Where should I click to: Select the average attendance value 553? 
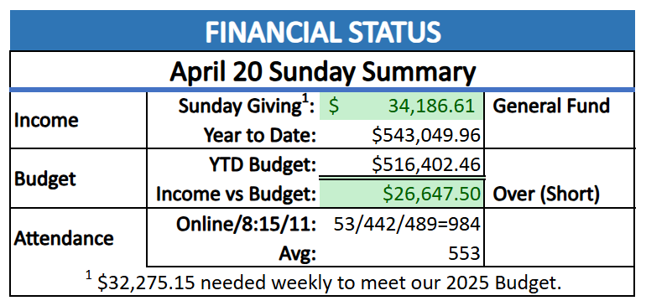click(x=465, y=253)
